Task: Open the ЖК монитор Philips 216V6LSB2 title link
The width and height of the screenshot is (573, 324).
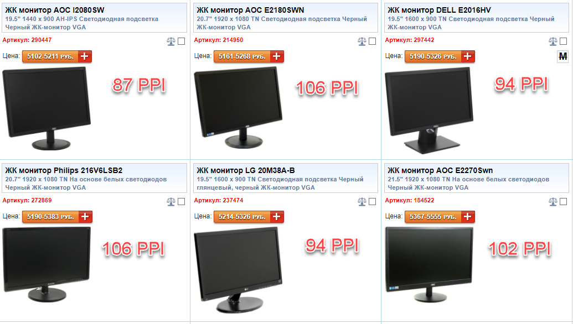Action: pyautogui.click(x=64, y=170)
